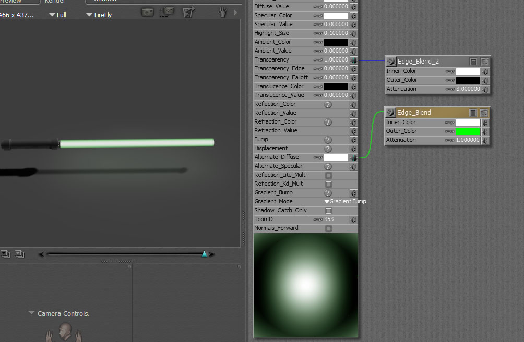The width and height of the screenshot is (524, 342).
Task: Toggle the Shadow_Catch_Only checkbox
Action: coord(328,211)
